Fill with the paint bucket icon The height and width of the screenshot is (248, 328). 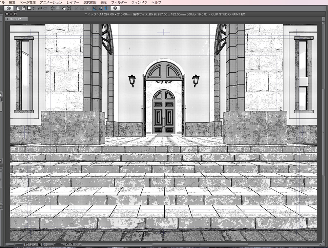(x=64, y=9)
